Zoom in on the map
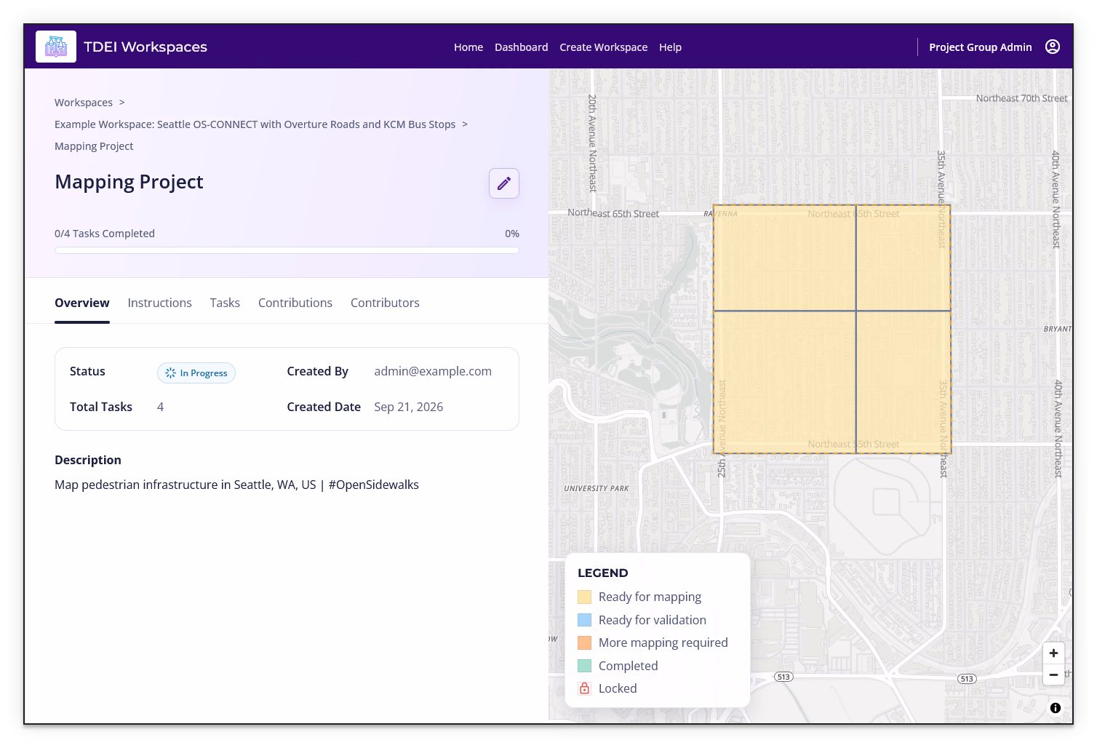The height and width of the screenshot is (748, 1097). [1053, 653]
